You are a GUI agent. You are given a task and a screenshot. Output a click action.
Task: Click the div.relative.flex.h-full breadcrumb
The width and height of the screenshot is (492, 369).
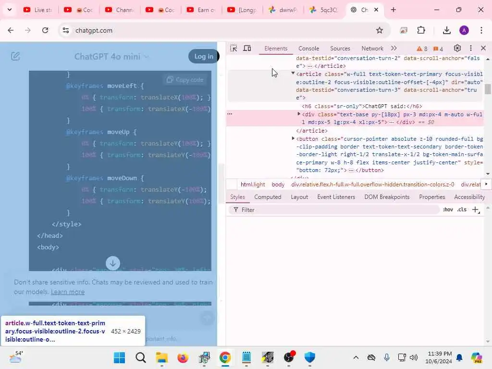click(x=372, y=184)
